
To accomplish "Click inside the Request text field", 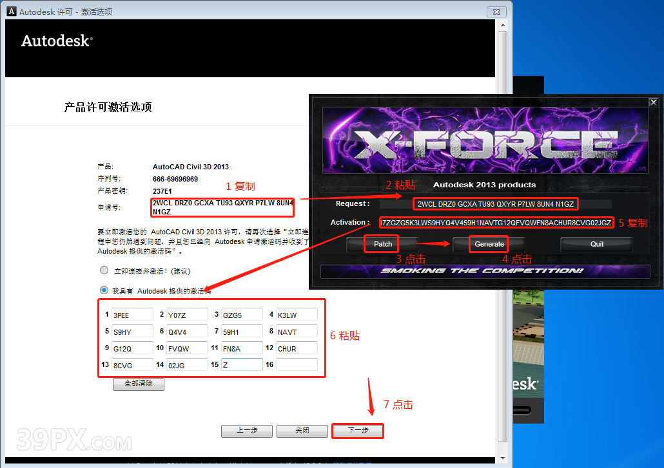I will coord(494,204).
